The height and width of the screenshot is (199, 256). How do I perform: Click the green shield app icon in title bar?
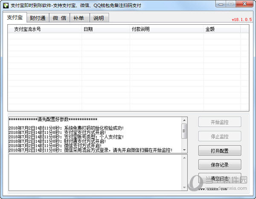(x=6, y=6)
